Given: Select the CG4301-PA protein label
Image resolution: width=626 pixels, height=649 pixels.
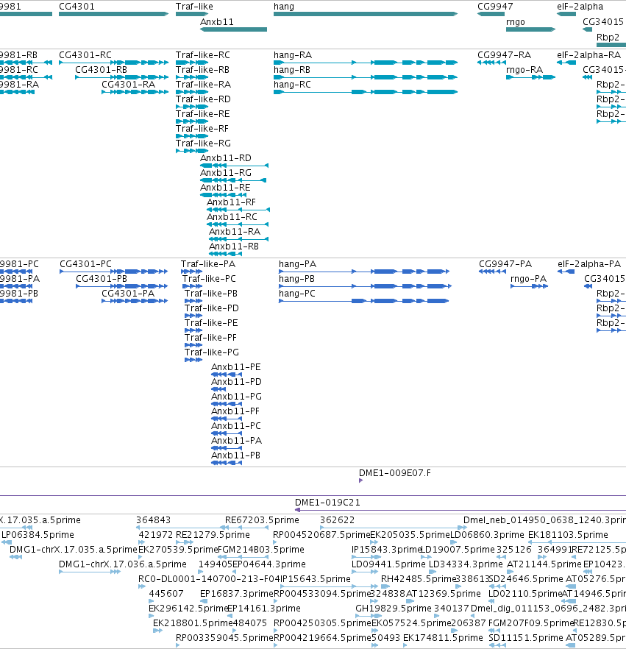Looking at the screenshot, I should pos(128,294).
